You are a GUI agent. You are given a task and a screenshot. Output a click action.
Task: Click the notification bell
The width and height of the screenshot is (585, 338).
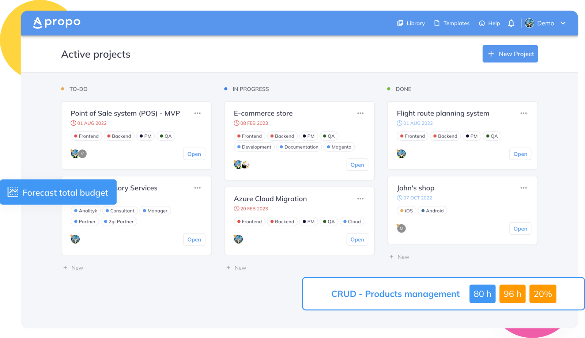pyautogui.click(x=511, y=23)
